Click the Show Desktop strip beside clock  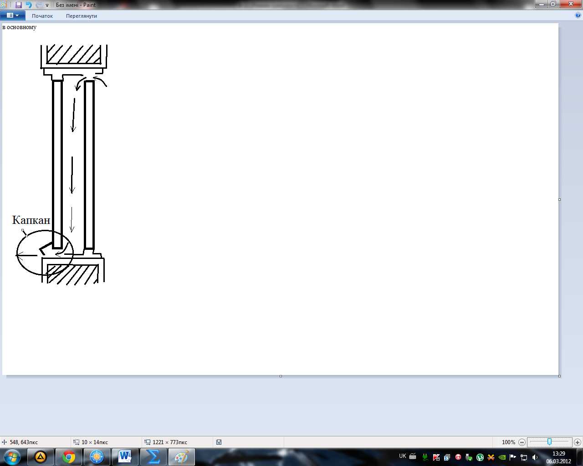[x=580, y=457]
